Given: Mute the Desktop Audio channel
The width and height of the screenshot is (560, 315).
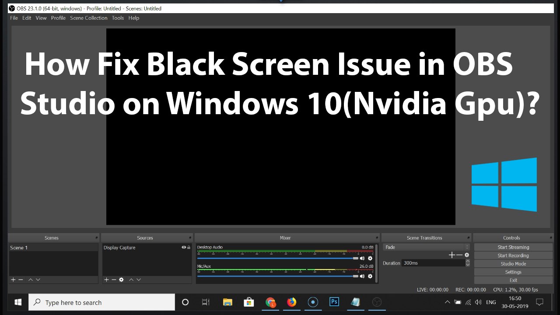Looking at the screenshot, I should 362,258.
